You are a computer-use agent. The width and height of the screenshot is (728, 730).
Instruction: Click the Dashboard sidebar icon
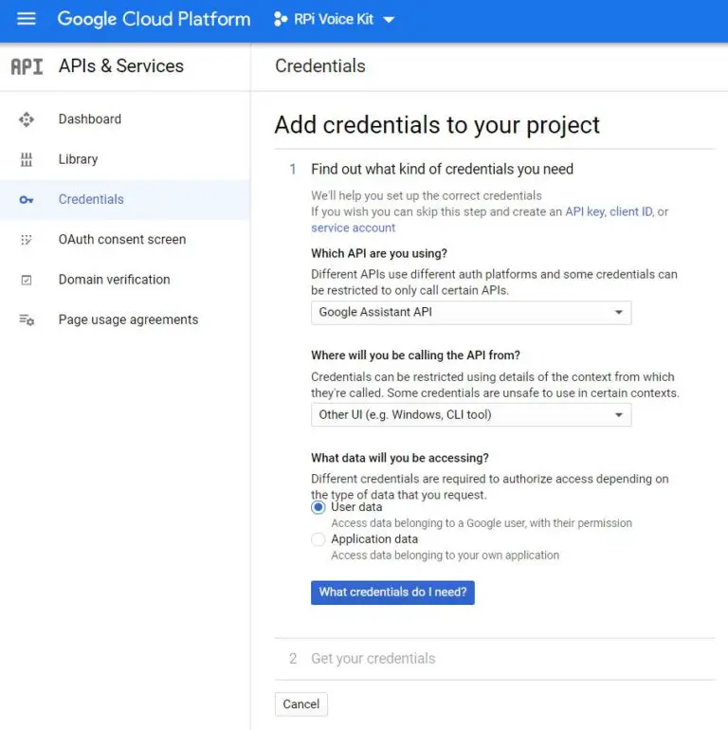[27, 119]
